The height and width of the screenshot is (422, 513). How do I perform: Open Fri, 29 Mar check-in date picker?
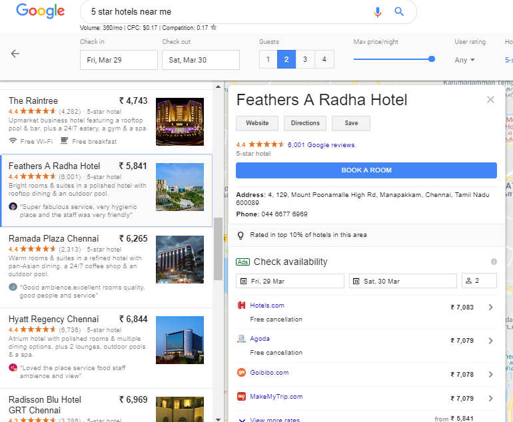click(x=290, y=281)
